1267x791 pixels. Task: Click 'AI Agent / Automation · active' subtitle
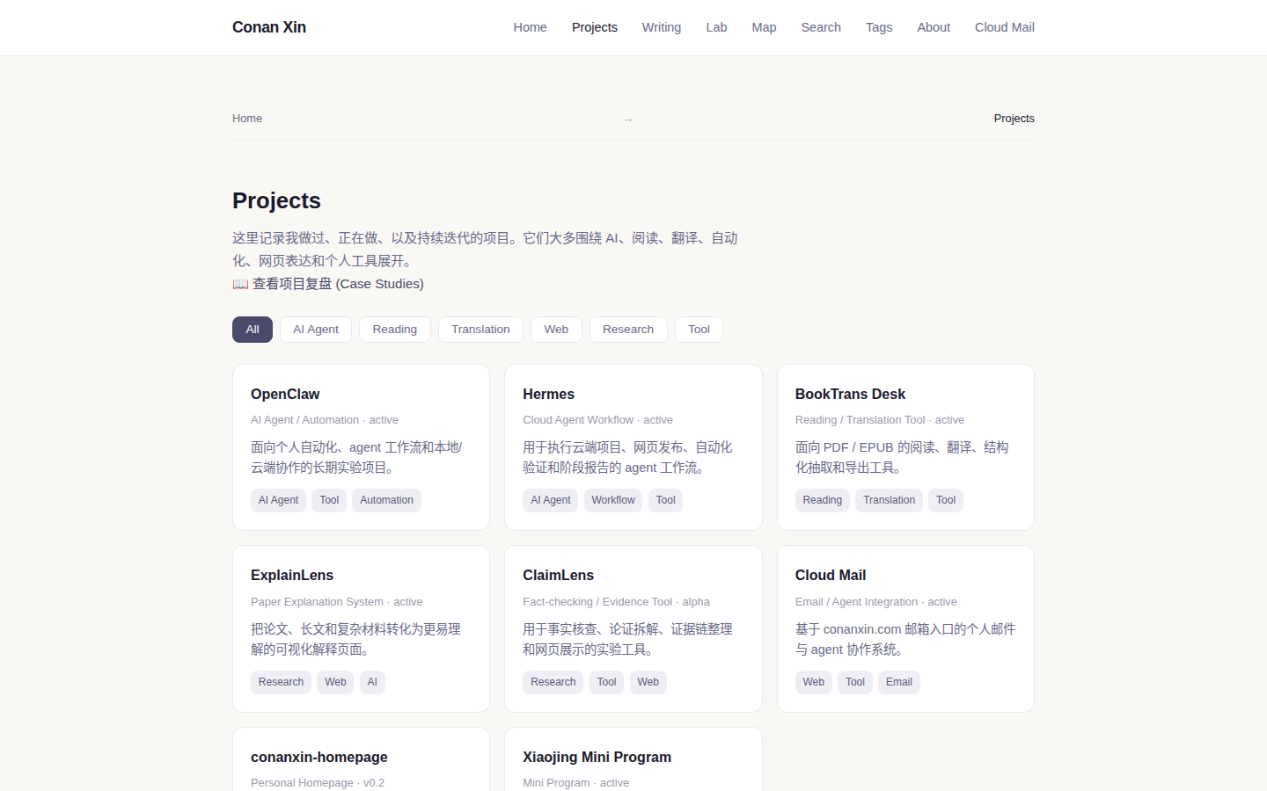325,420
